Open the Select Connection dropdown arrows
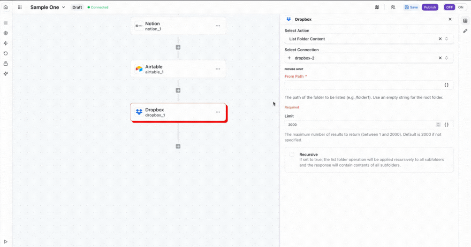The height and width of the screenshot is (247, 471). (446, 58)
